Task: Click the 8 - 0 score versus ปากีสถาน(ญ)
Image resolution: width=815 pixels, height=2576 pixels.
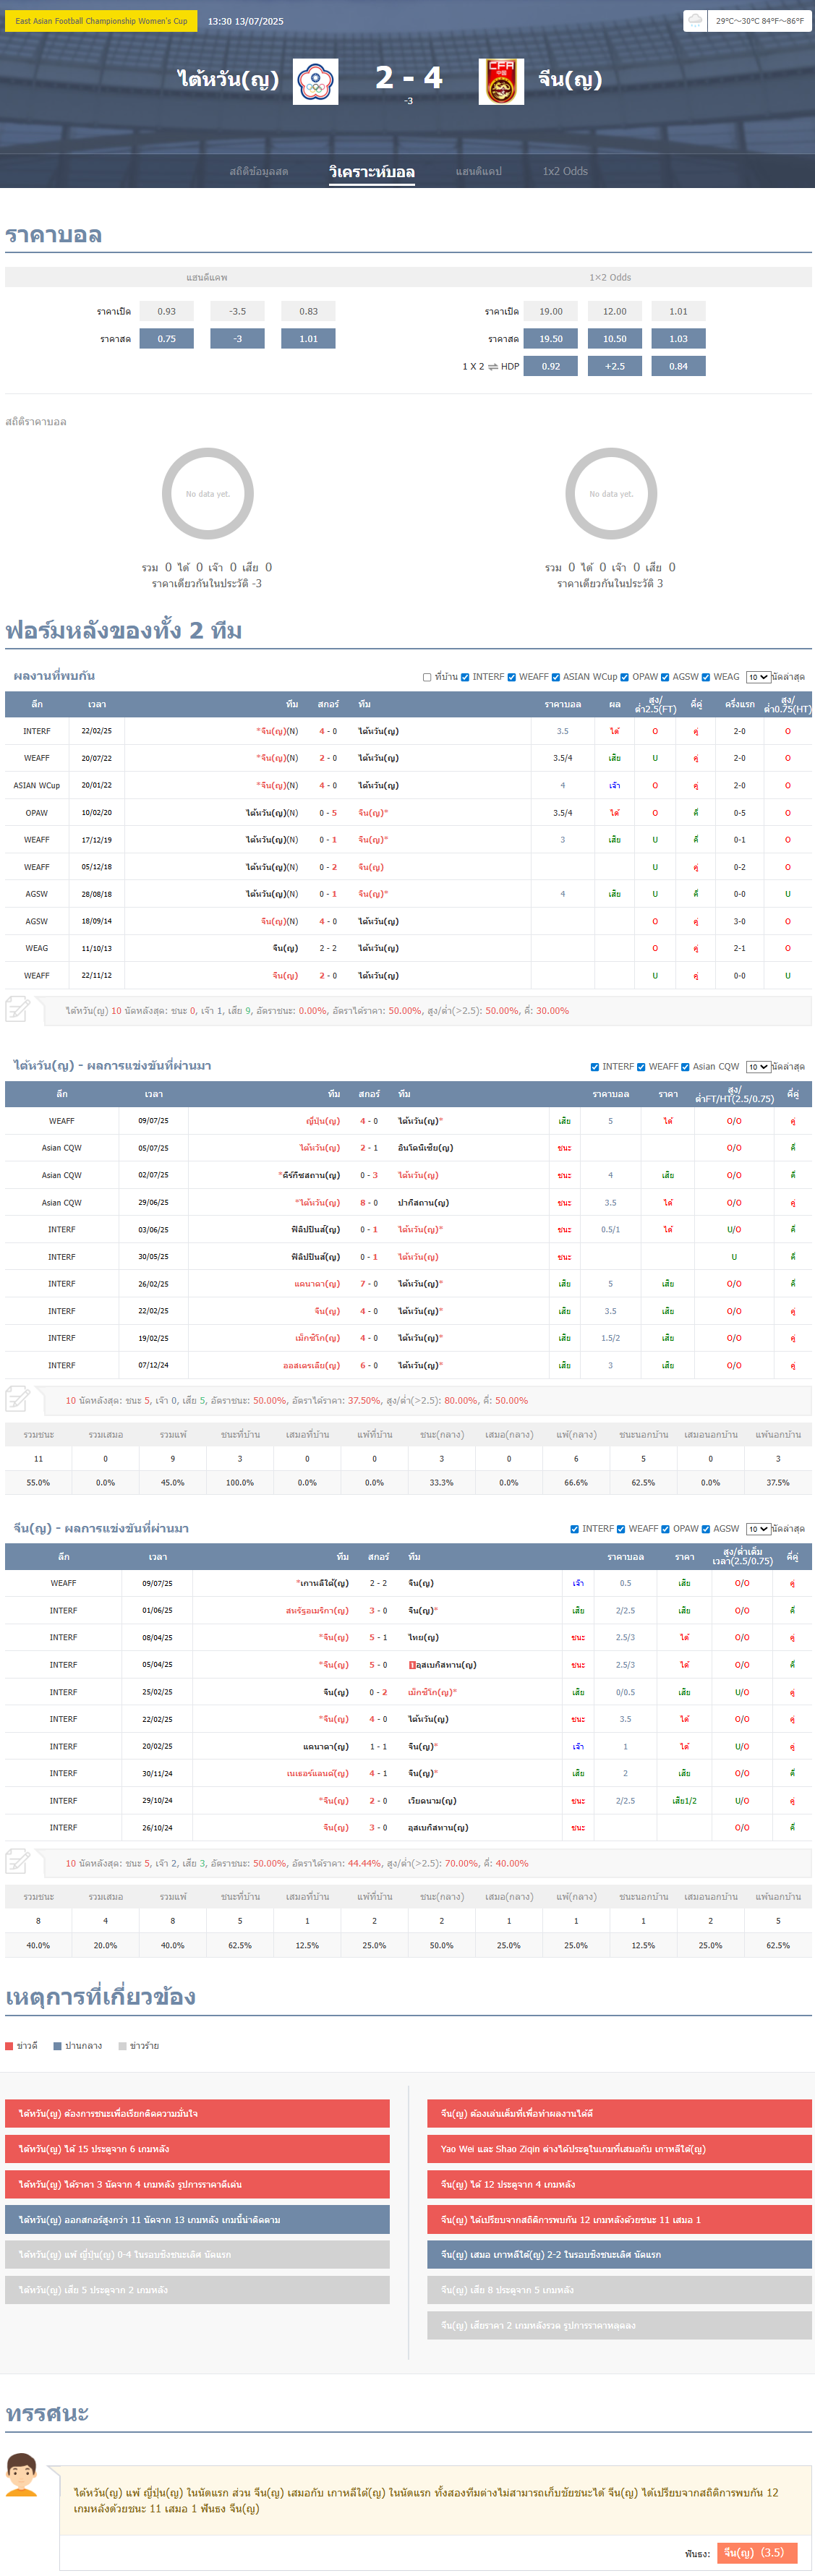Action: coord(369,1203)
